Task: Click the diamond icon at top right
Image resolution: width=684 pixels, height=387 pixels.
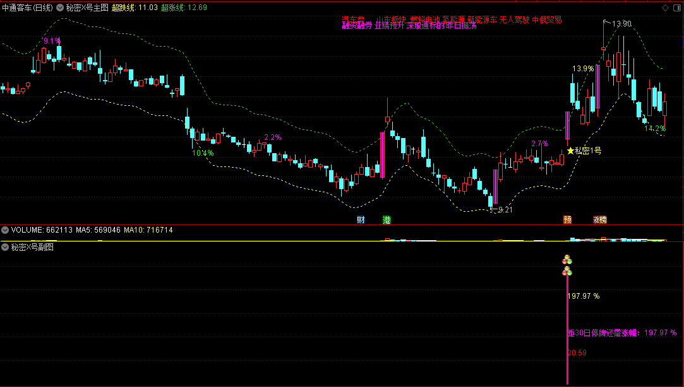Action: (665, 8)
